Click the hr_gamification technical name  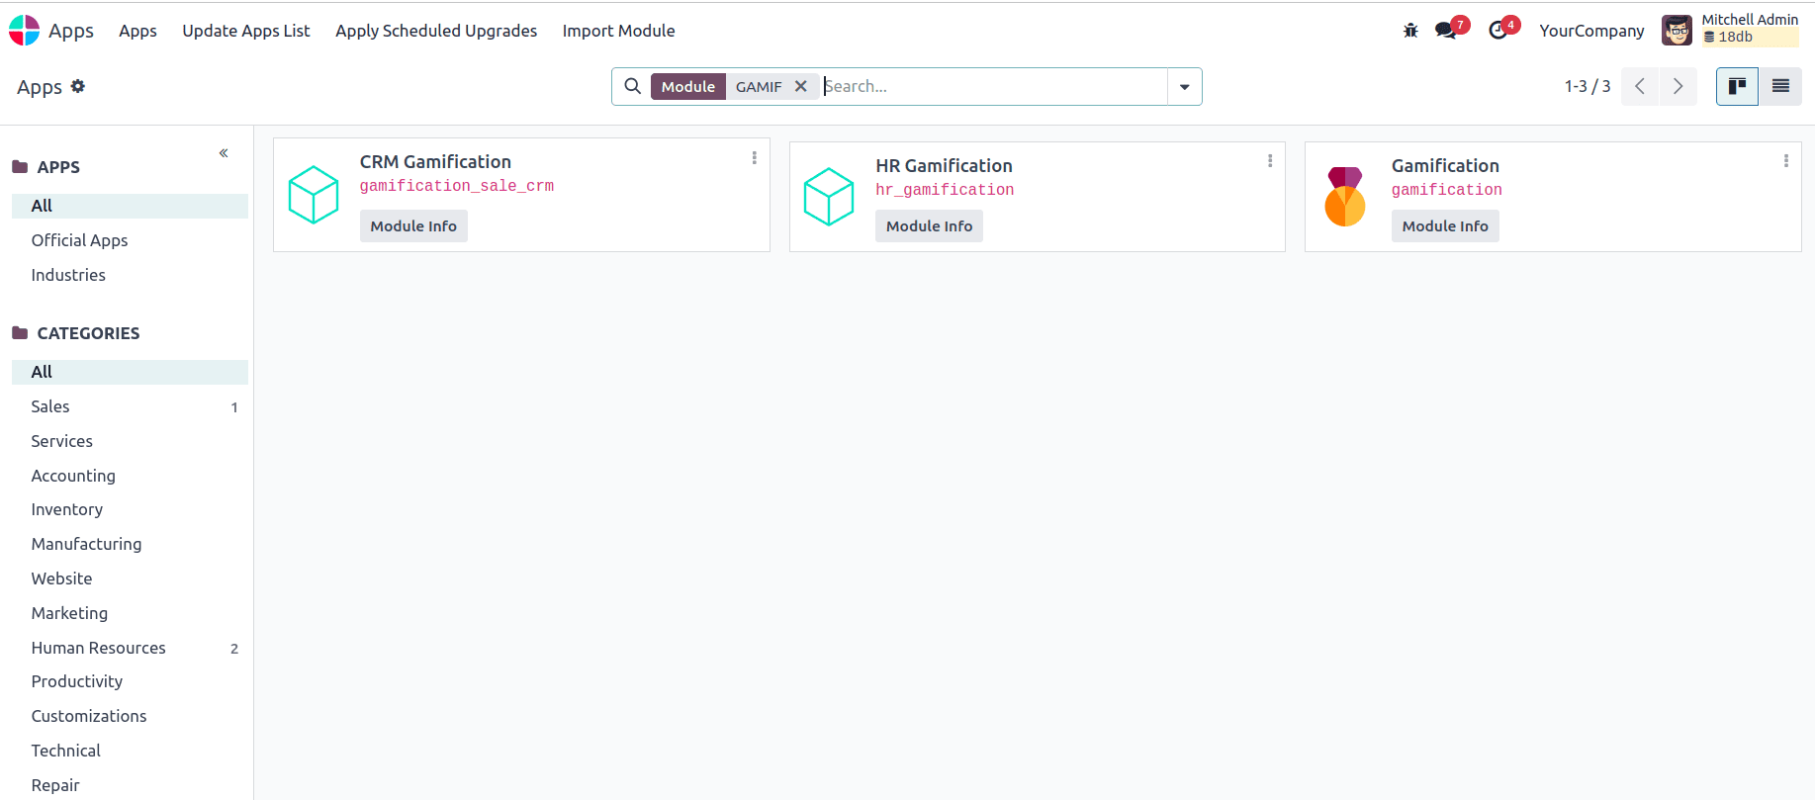[x=945, y=190]
